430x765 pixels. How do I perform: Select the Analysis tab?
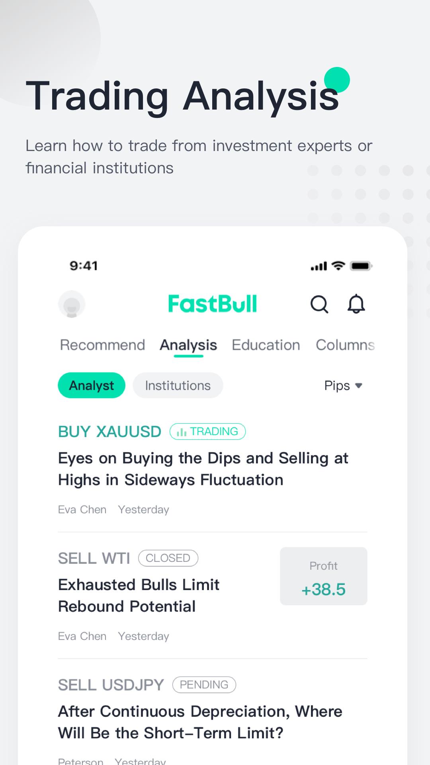pos(188,345)
